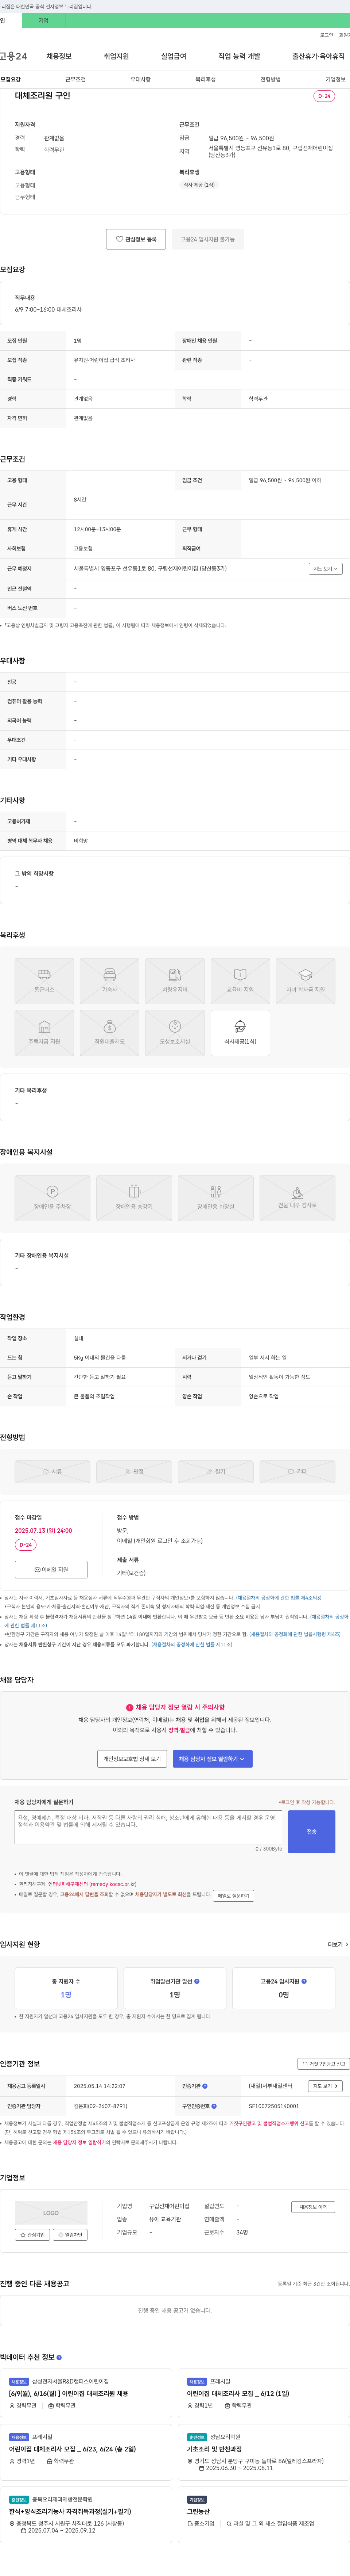This screenshot has width=350, height=2576.
Task: Click the 기숙사 benefit icon
Action: 110,981
